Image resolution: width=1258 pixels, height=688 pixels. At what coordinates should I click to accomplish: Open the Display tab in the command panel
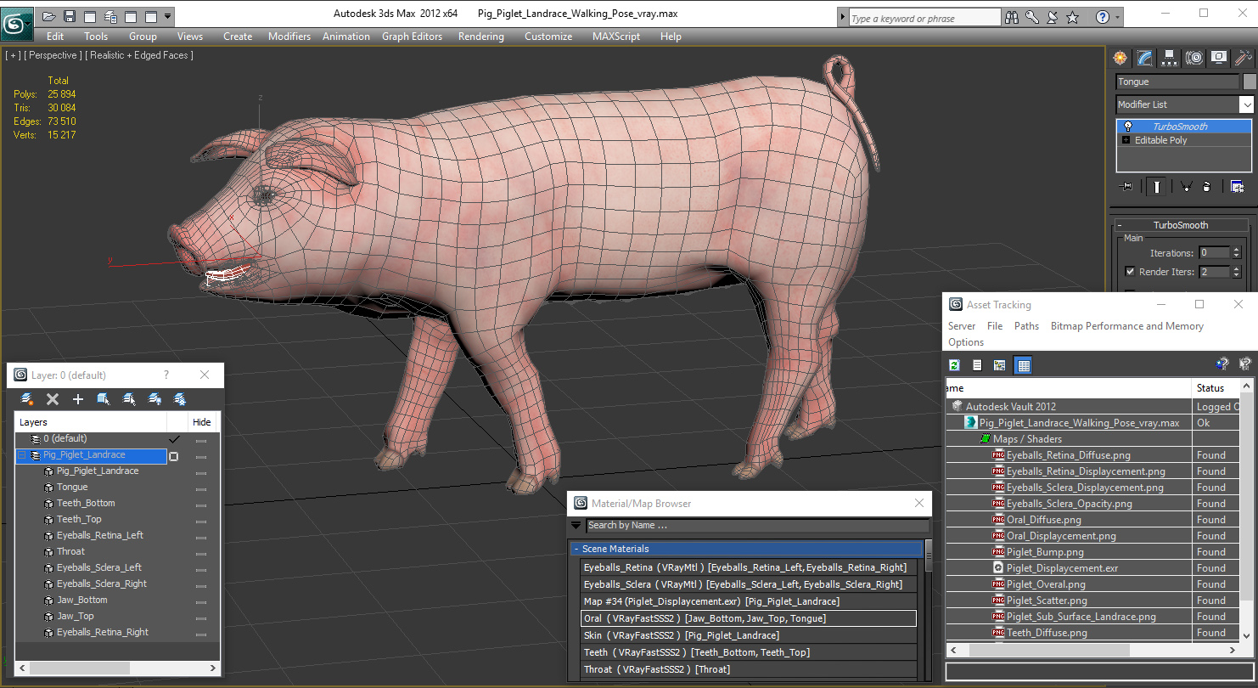click(1219, 58)
